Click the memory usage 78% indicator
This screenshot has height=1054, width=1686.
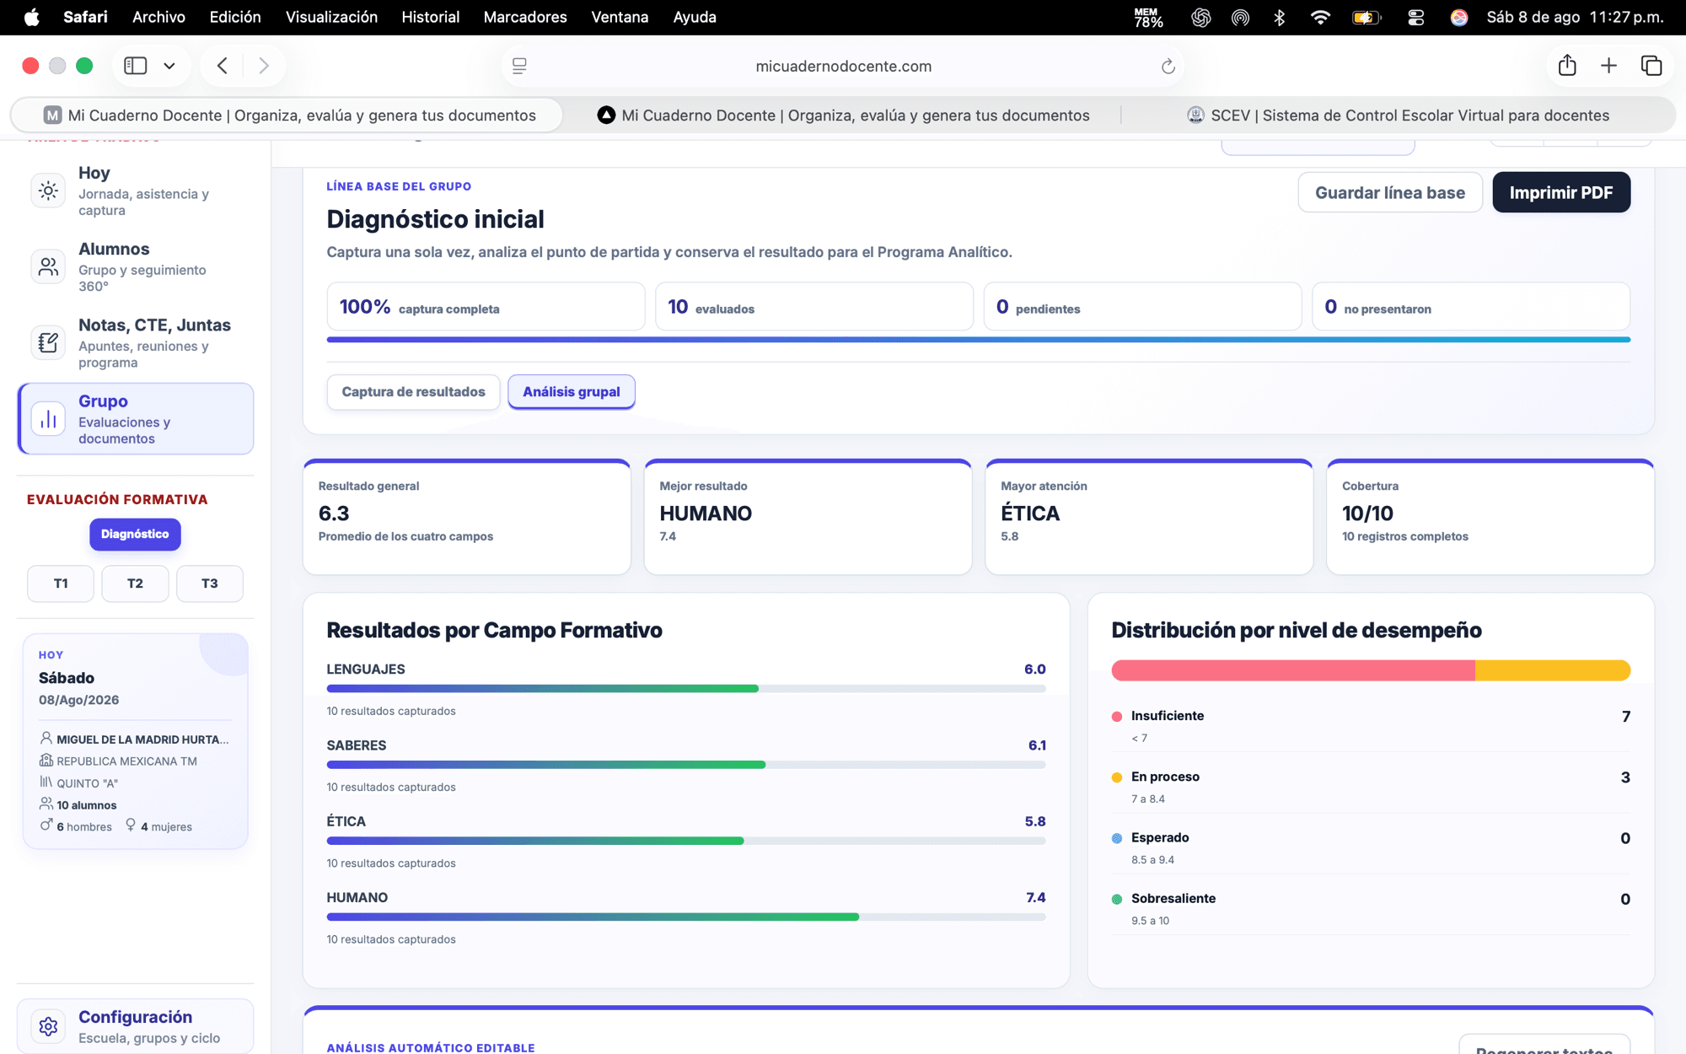1148,17
